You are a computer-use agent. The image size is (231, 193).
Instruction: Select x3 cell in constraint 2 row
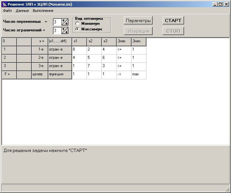[109, 58]
